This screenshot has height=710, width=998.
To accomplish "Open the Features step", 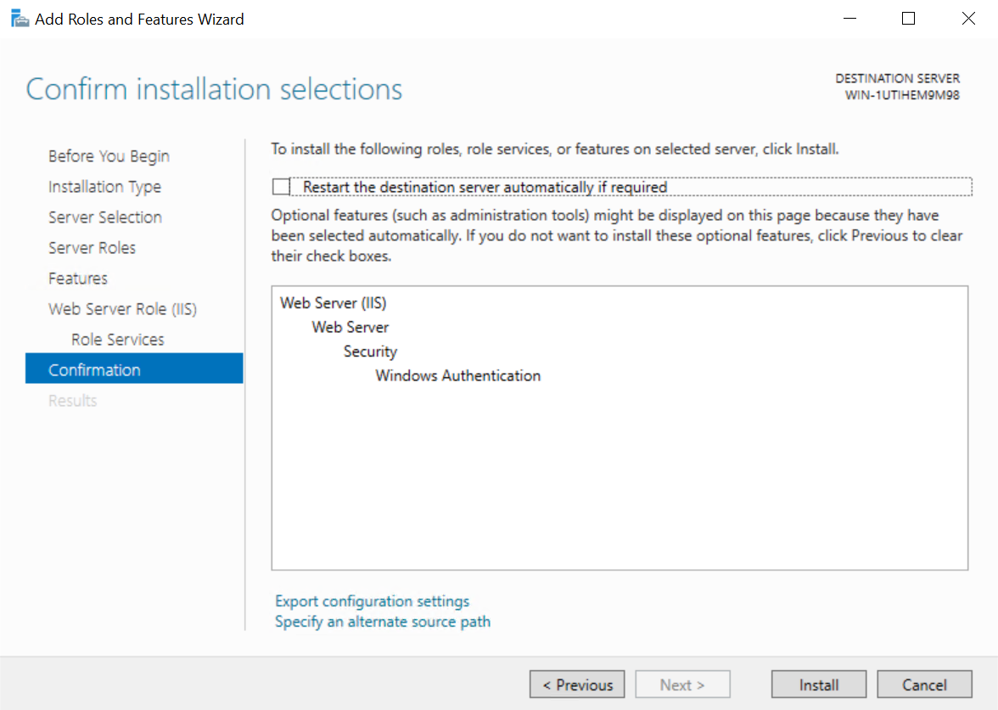I will [78, 279].
